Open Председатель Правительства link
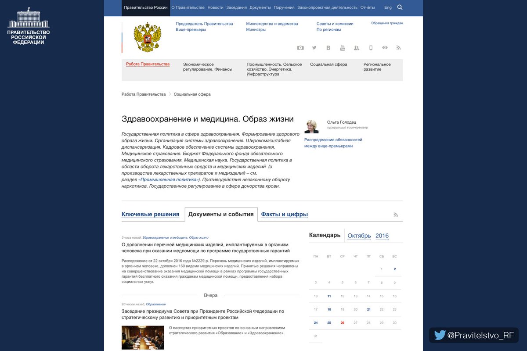This screenshot has width=527, height=351. (x=204, y=24)
